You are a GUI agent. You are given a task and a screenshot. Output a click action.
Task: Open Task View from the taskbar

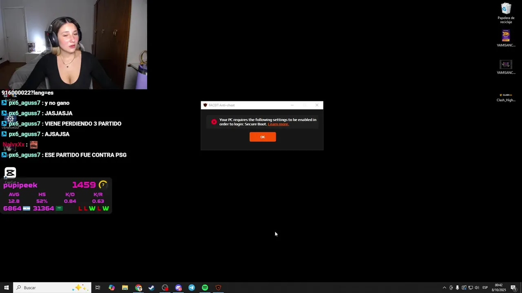coord(98,288)
